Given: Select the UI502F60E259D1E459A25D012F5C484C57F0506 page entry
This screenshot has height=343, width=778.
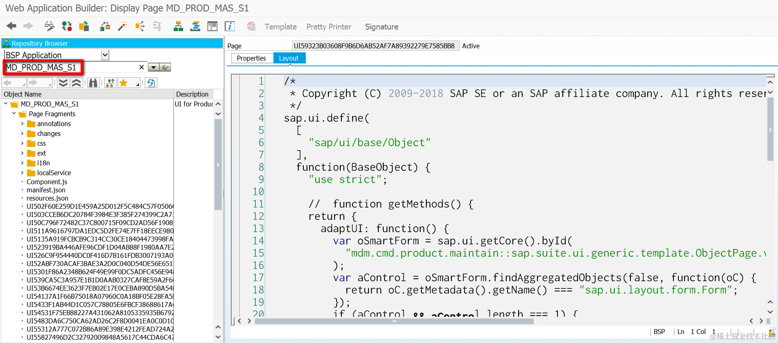Looking at the screenshot, I should (x=100, y=206).
